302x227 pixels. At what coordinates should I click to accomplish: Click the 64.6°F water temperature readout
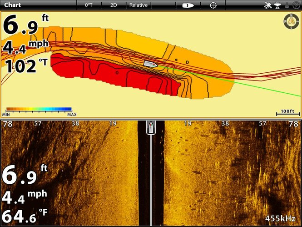click(x=25, y=217)
